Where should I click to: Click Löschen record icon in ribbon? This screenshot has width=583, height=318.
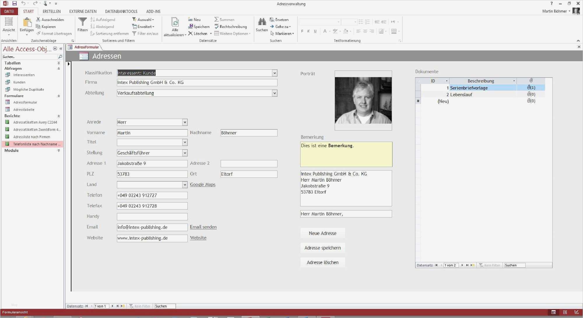click(x=190, y=34)
